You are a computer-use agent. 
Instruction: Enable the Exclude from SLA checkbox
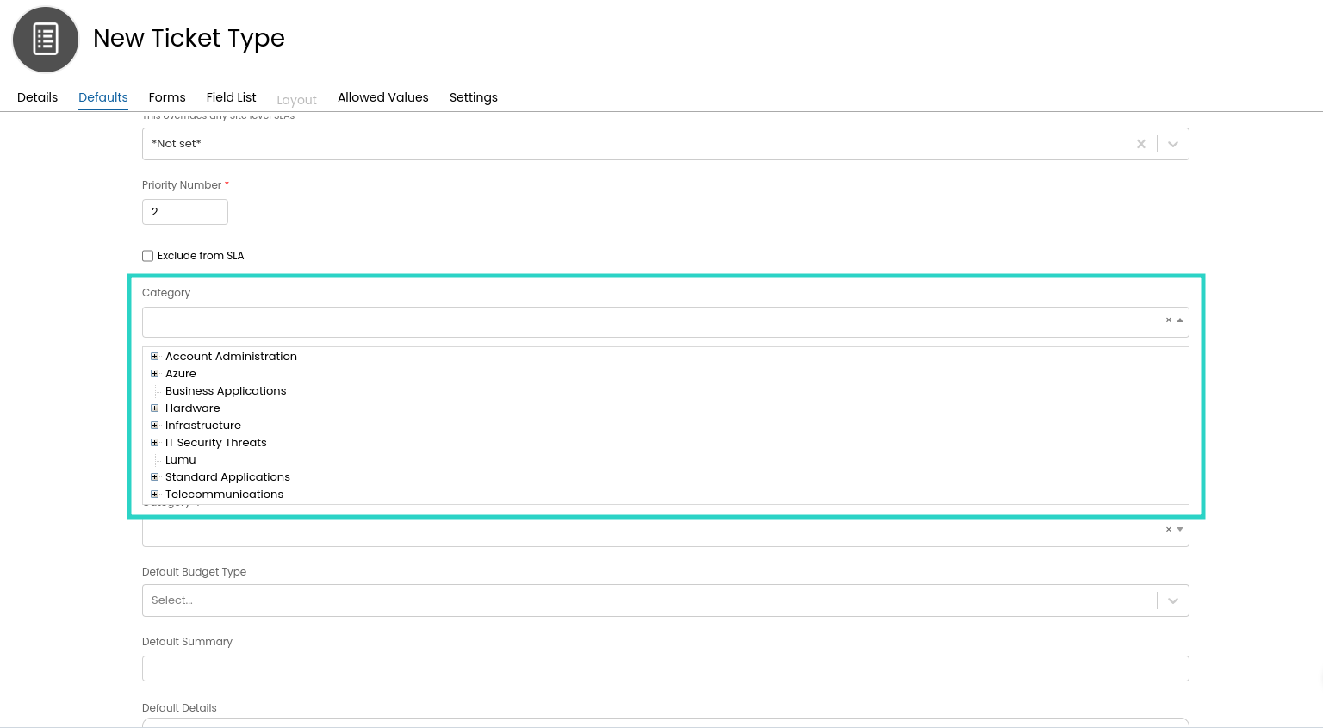[x=148, y=256]
